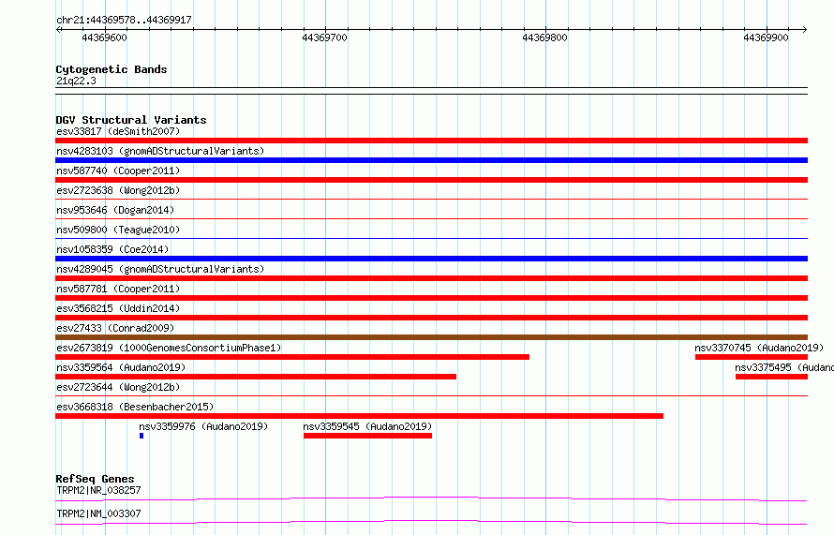Click the ruler's left arrowhead
Image resolution: width=834 pixels, height=535 pixels.
click(x=58, y=30)
